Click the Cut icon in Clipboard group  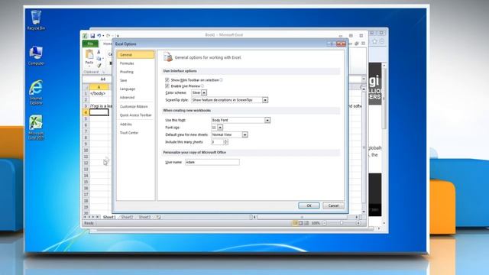point(99,52)
